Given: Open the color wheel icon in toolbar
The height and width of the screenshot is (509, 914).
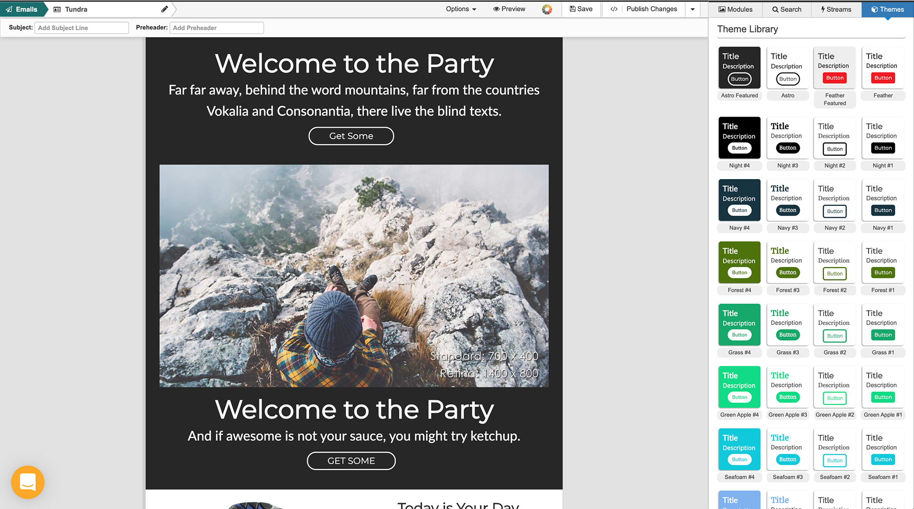Looking at the screenshot, I should (547, 9).
